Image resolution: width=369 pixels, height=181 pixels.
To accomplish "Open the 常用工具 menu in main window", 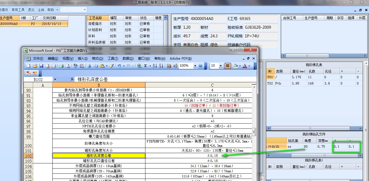I will tap(18, 10).
